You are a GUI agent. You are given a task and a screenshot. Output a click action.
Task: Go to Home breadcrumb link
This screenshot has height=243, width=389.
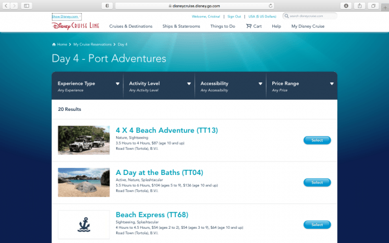click(62, 44)
